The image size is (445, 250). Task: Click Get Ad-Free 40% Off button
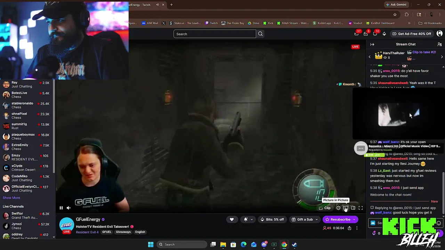(x=412, y=34)
